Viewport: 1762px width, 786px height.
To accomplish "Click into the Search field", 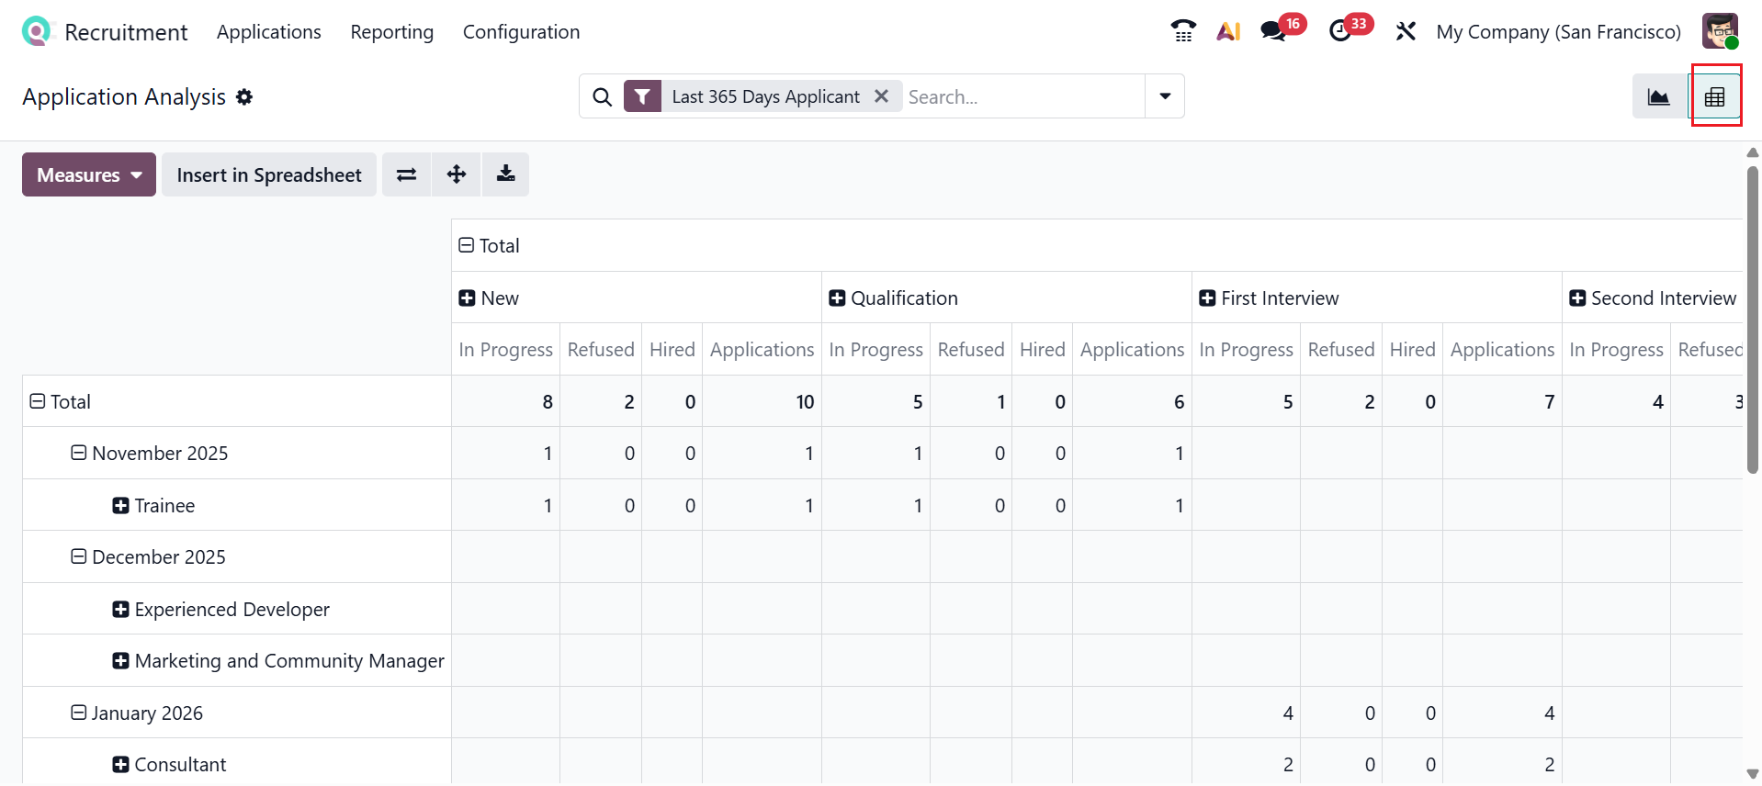I will click(x=1020, y=96).
